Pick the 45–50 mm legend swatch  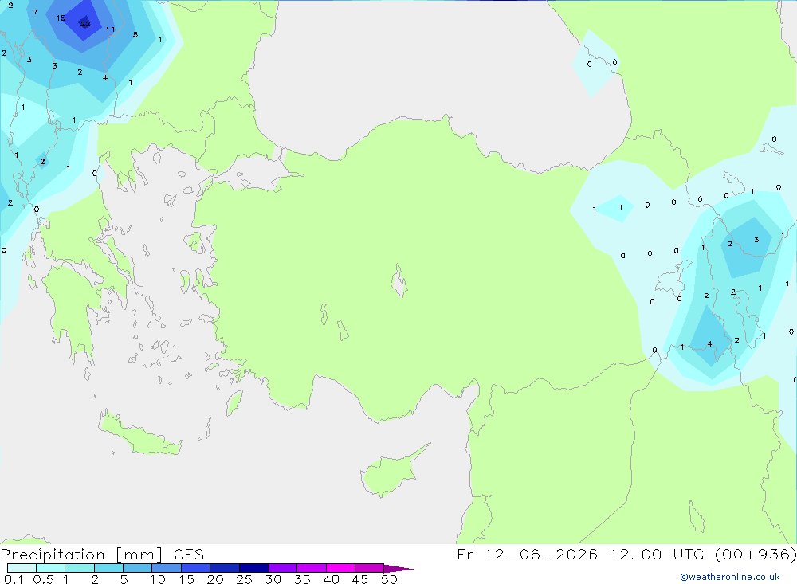[369, 568]
